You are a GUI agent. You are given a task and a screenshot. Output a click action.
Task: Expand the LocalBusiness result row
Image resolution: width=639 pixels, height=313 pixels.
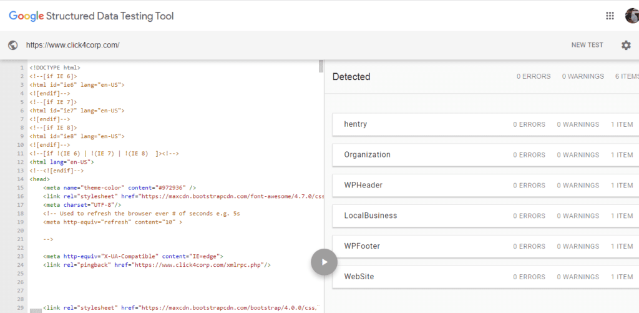(x=485, y=216)
